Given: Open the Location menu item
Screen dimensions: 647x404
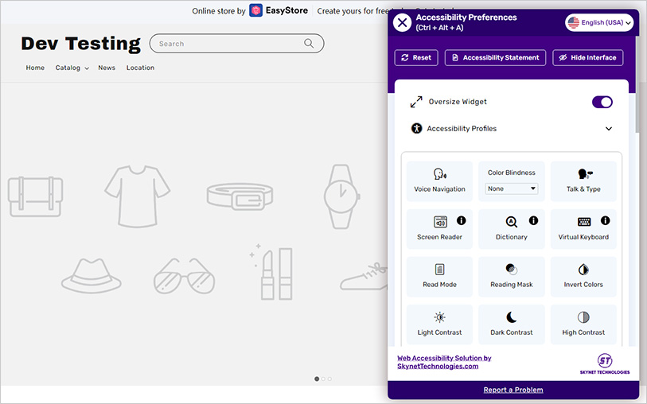Looking at the screenshot, I should (140, 68).
